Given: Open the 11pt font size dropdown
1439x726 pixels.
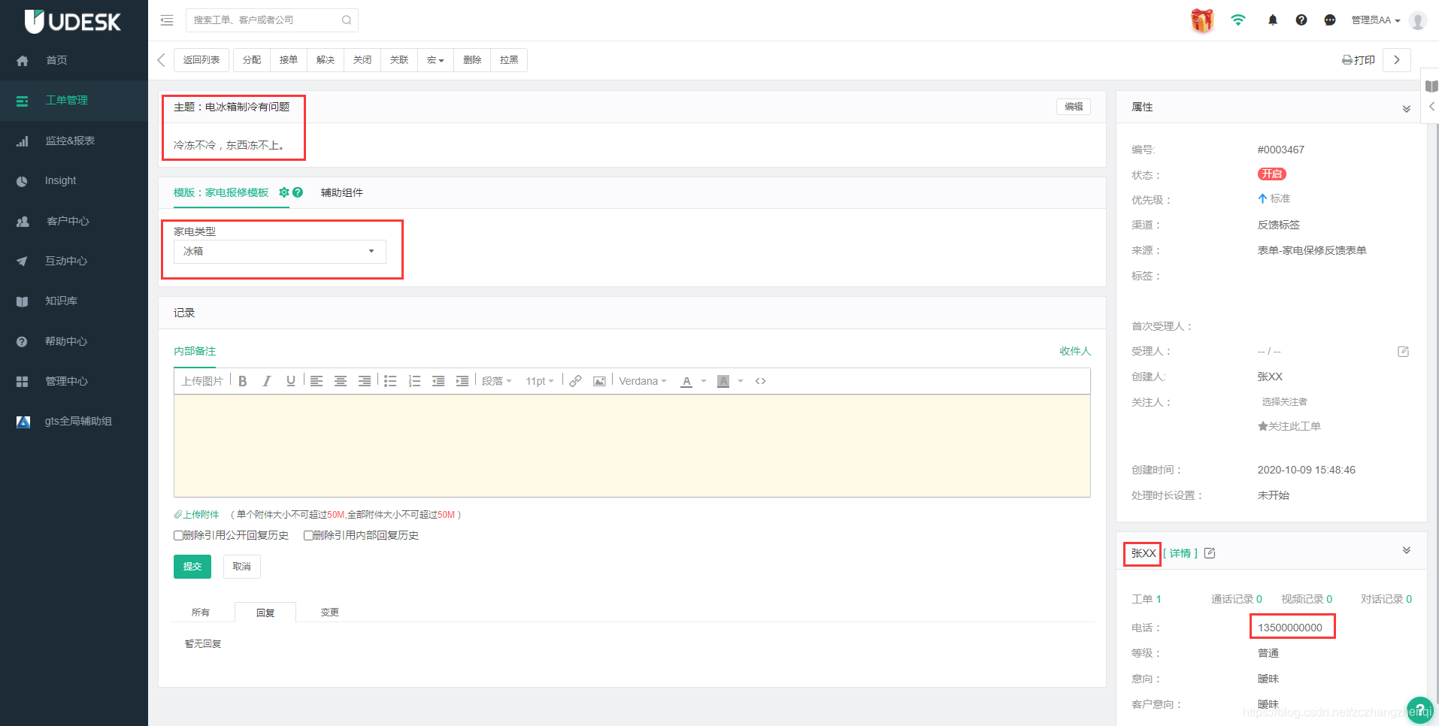Looking at the screenshot, I should pos(540,381).
